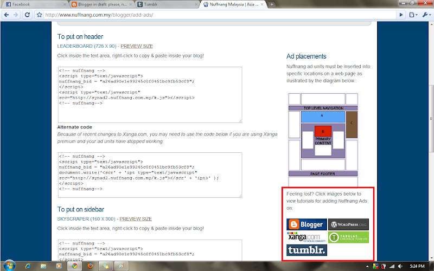This screenshot has height=271, width=434.
Task: Select the Nuffnang Malaysia tab
Action: click(x=233, y=4)
